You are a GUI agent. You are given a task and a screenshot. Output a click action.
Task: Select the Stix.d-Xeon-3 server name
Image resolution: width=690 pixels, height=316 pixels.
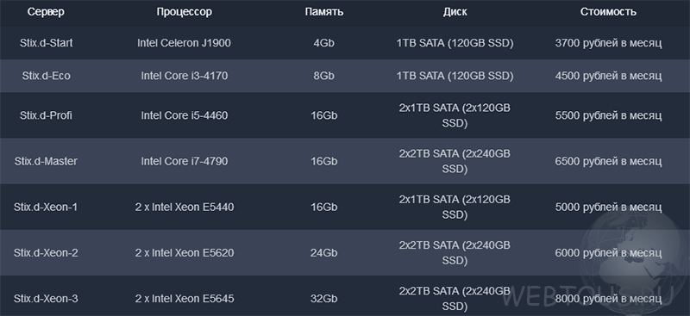pyautogui.click(x=46, y=299)
